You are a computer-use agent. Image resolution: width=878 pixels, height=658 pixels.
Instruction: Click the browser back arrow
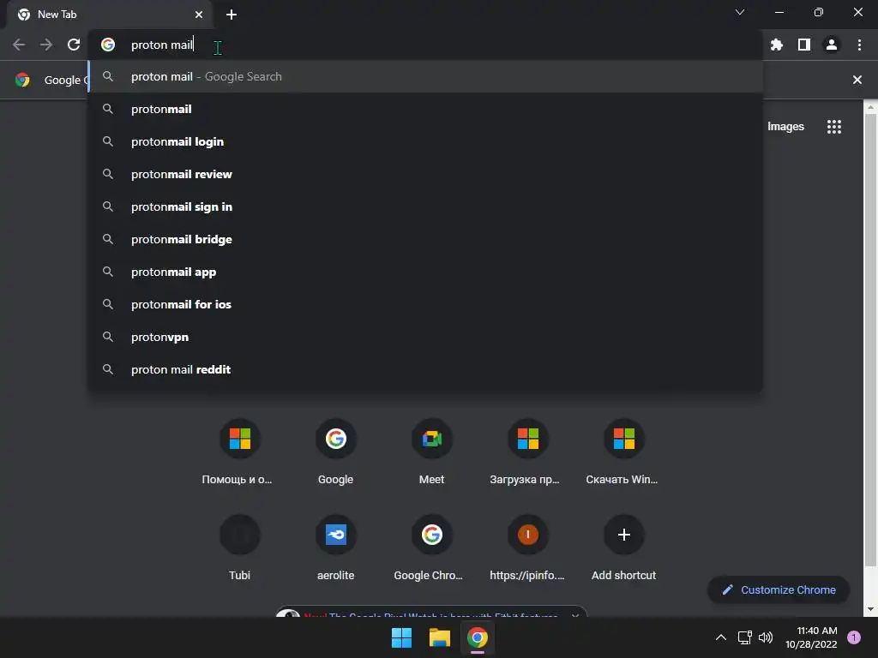coord(19,45)
